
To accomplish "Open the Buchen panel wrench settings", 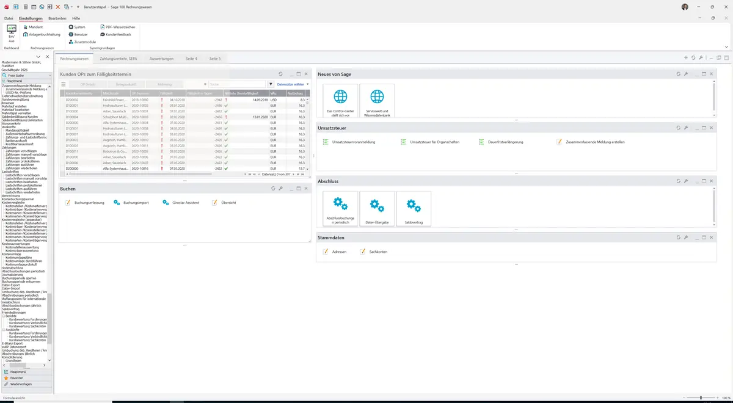I will tap(281, 189).
